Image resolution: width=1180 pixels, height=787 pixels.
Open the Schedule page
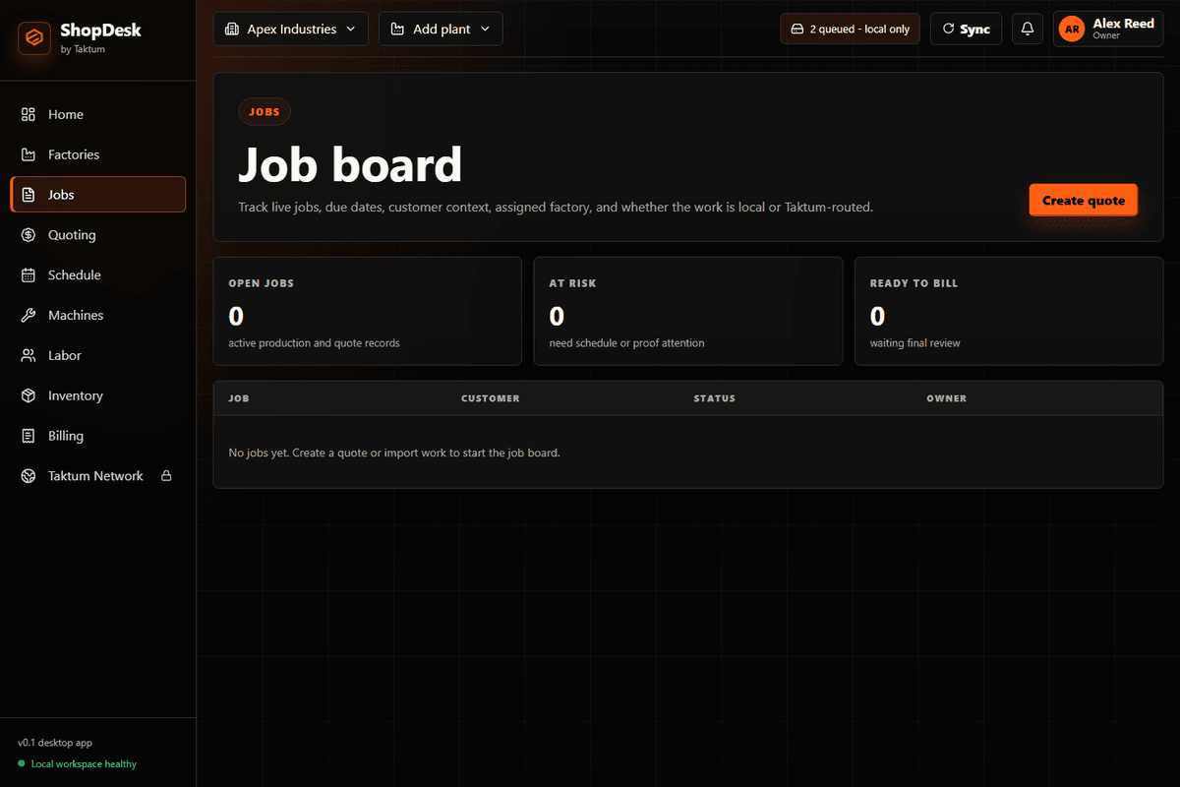[97, 275]
